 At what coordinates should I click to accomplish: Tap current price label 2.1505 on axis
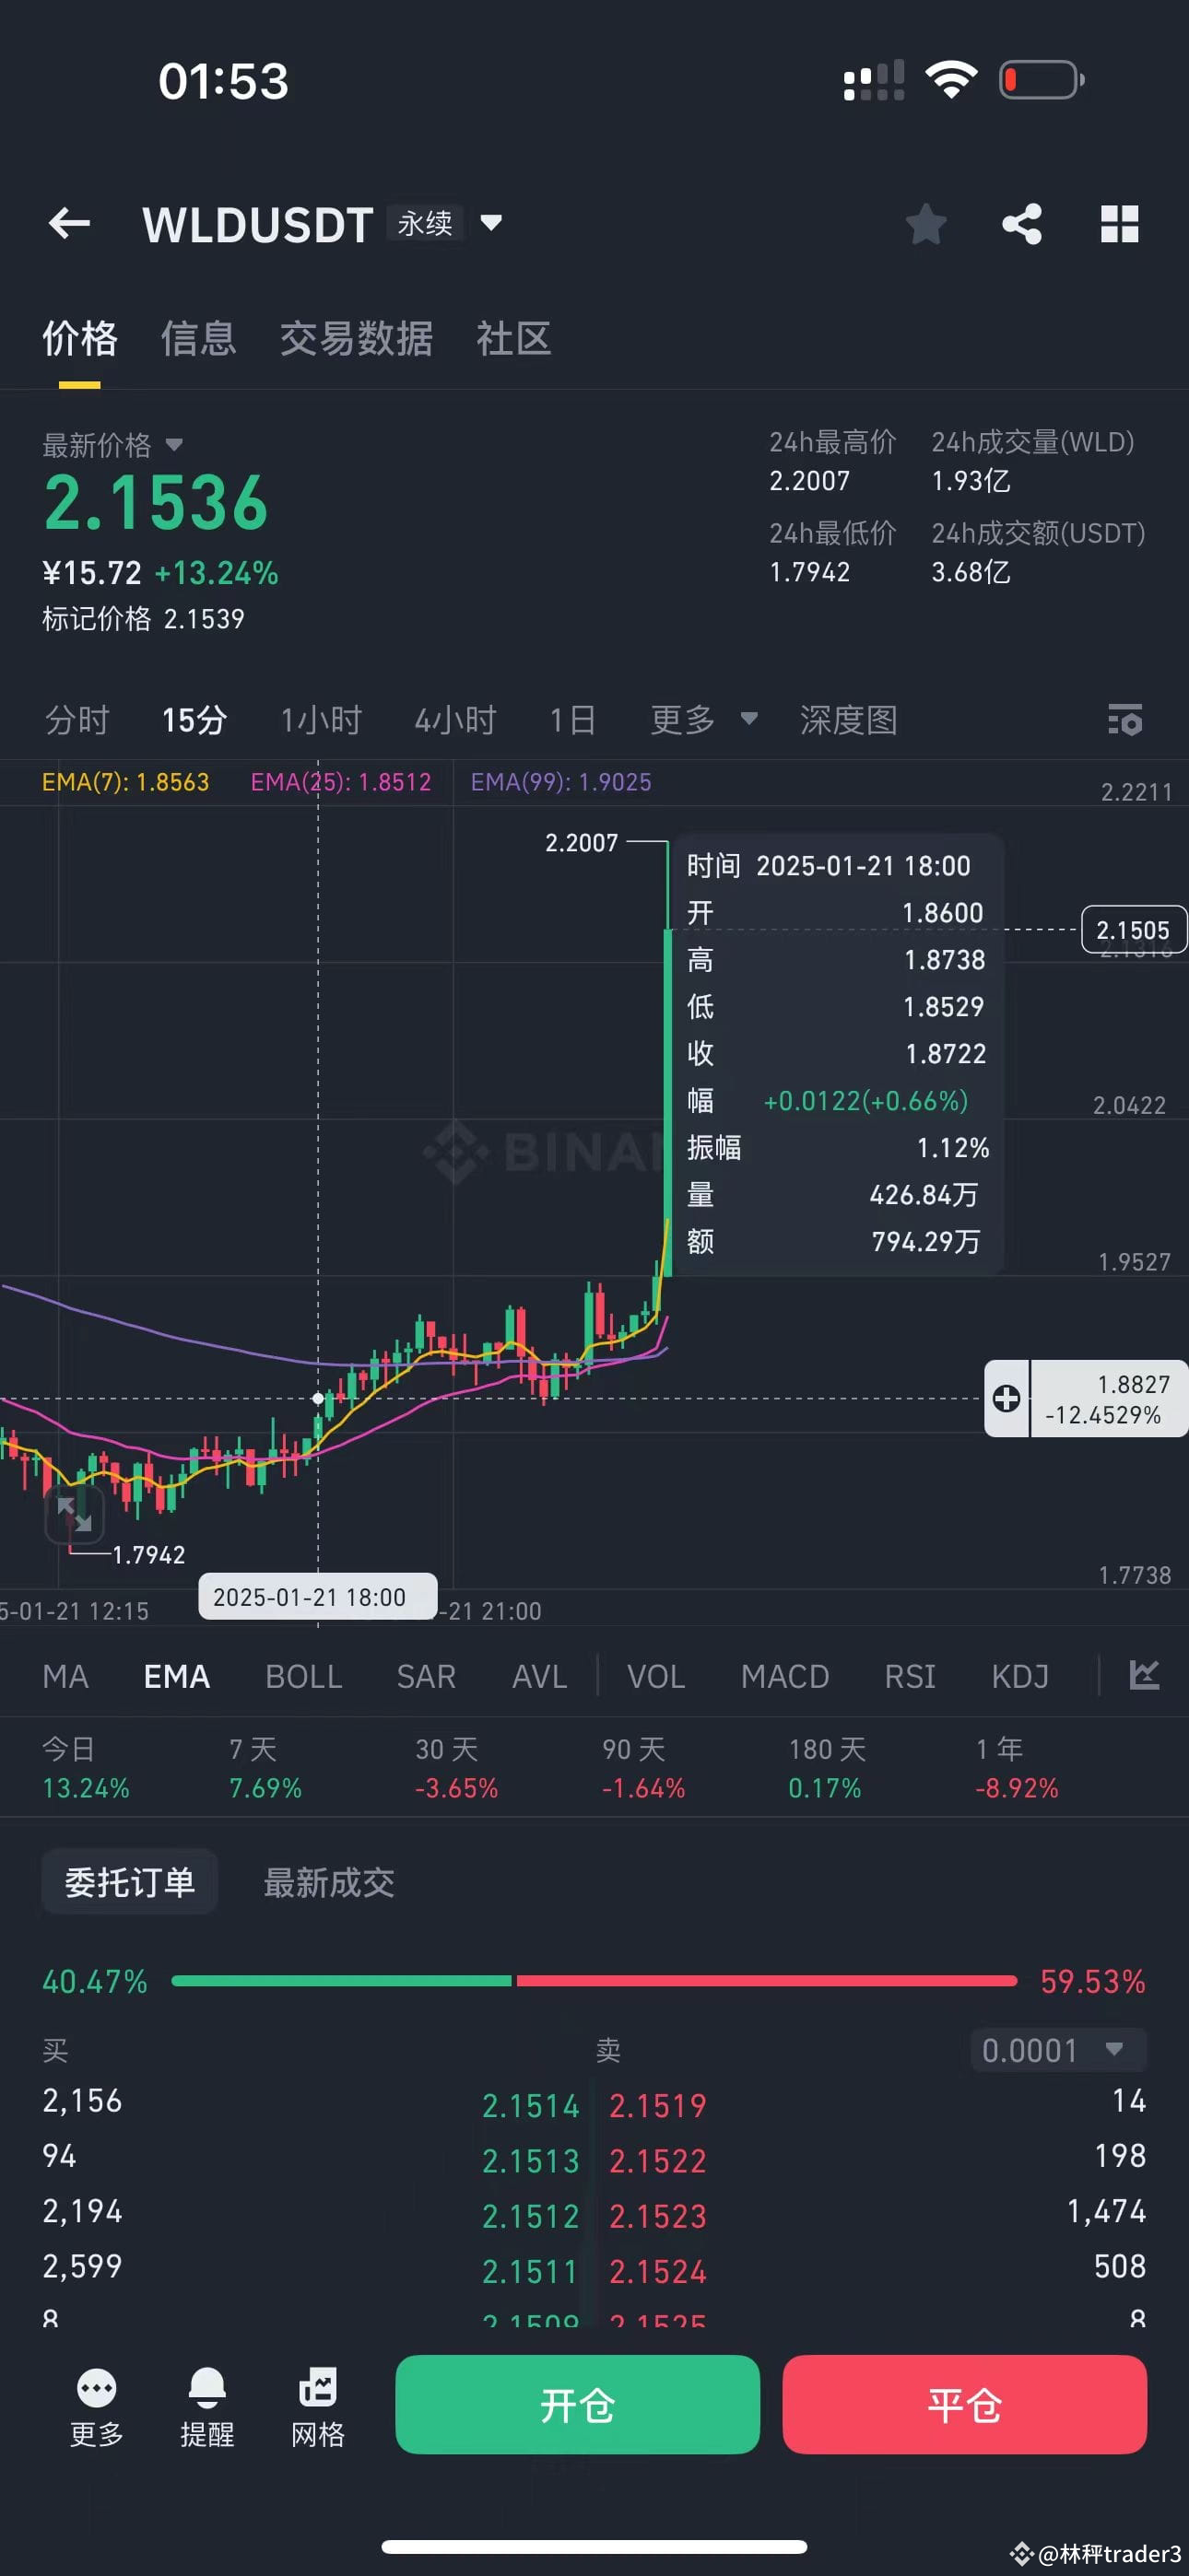tap(1133, 930)
